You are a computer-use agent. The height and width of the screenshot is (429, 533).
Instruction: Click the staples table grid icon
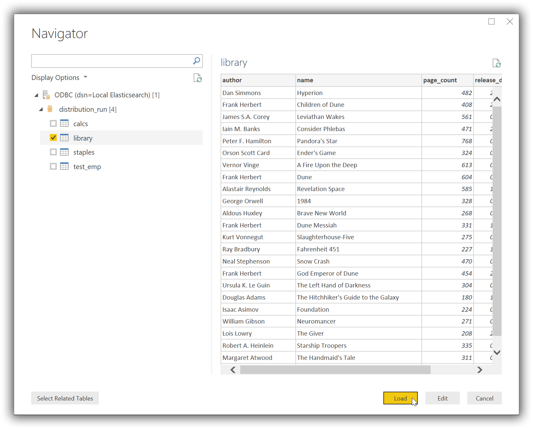point(64,152)
